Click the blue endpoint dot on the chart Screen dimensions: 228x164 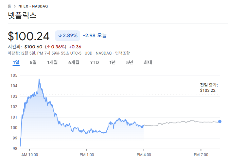(219, 122)
